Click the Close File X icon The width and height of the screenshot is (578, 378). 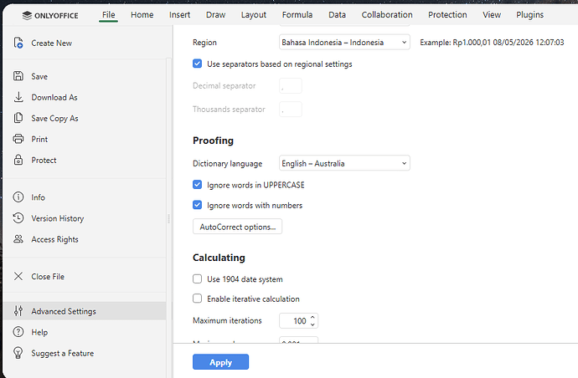18,276
